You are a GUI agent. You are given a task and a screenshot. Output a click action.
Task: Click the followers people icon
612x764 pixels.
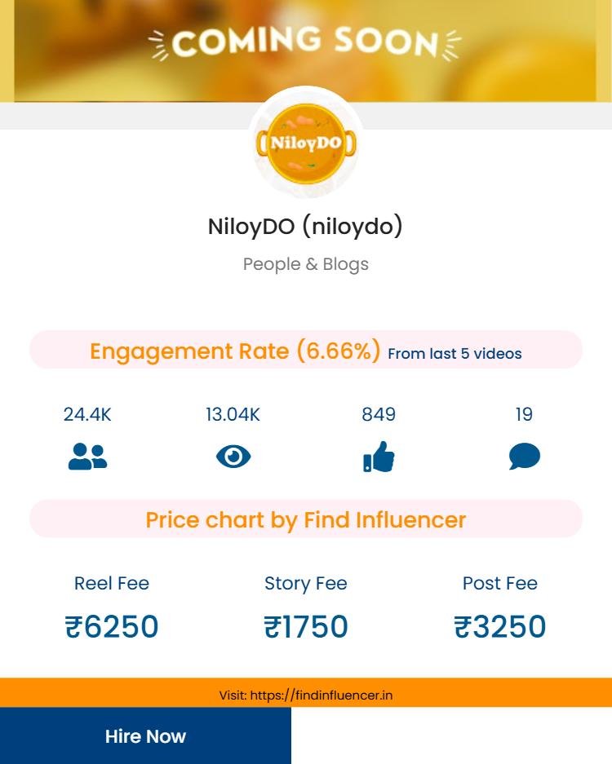[x=87, y=457]
